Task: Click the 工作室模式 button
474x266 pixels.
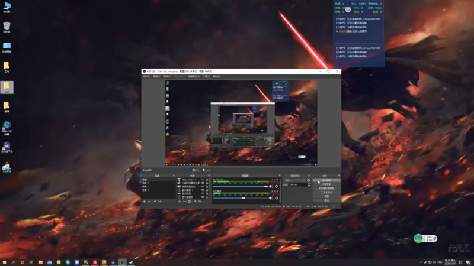Action: coord(326,192)
